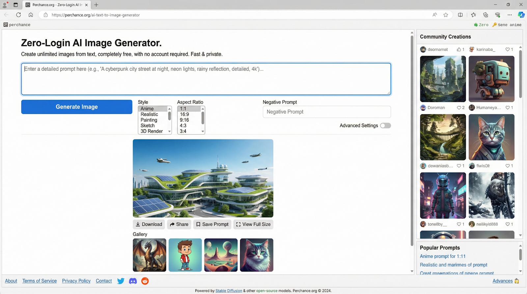The height and width of the screenshot is (294, 527).
Task: Open Privacy Policy link
Action: pyautogui.click(x=76, y=281)
